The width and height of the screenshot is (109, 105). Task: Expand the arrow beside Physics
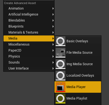(x=53, y=56)
